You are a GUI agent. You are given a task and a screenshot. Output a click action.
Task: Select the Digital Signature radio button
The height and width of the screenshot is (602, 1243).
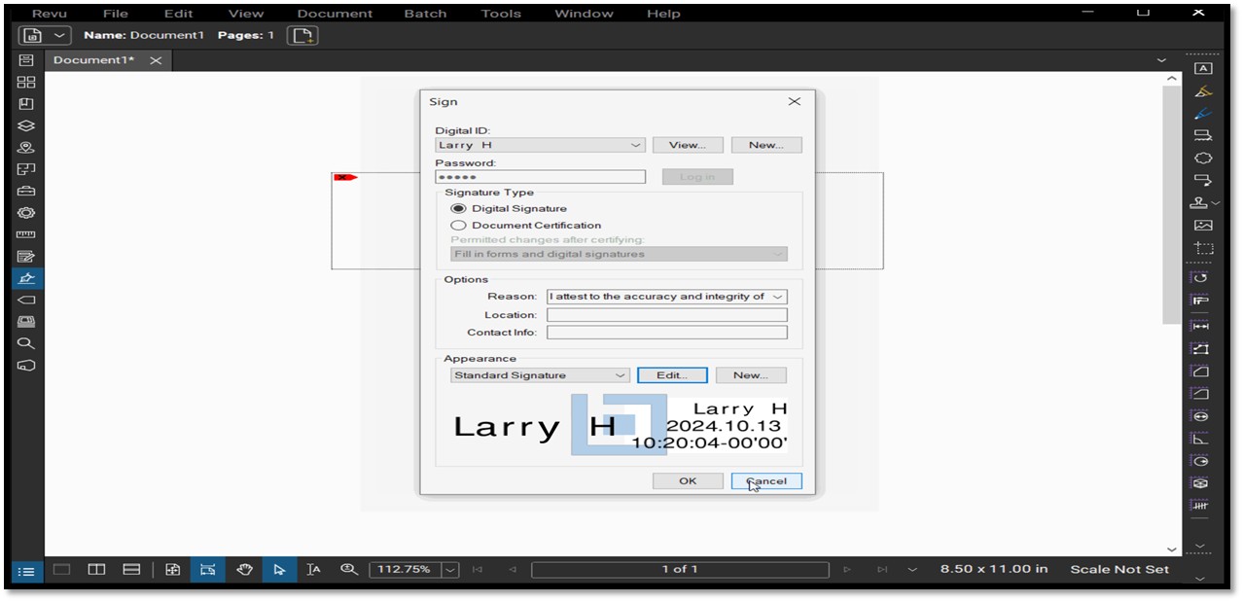458,208
